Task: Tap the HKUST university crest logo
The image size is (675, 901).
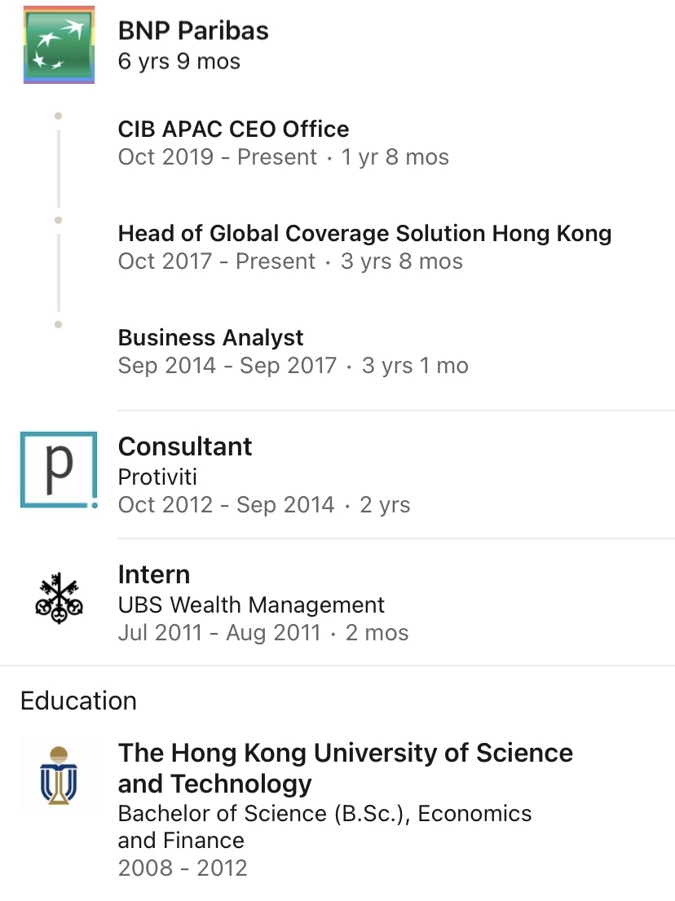Action: pyautogui.click(x=59, y=776)
